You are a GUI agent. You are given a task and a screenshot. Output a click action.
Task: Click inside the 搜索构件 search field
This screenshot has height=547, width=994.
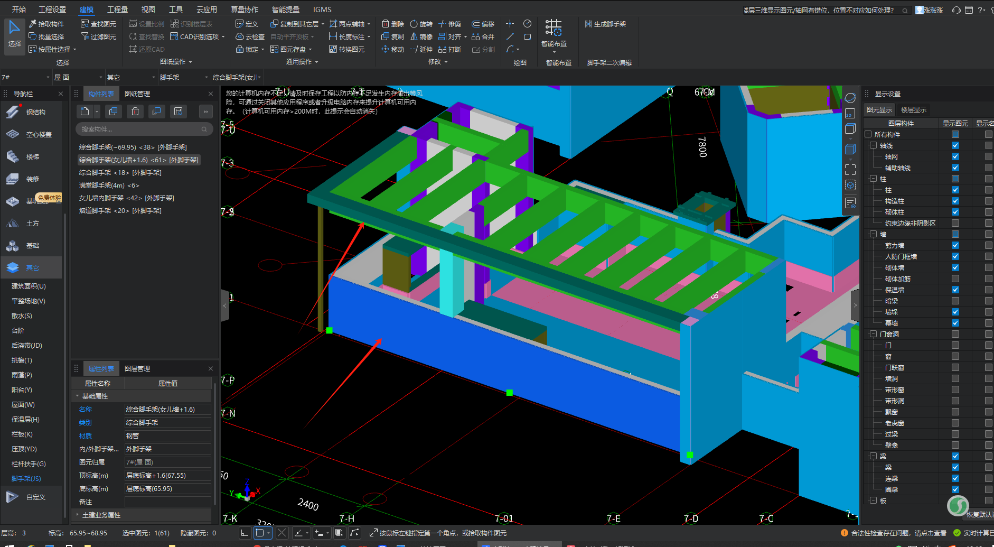(144, 129)
